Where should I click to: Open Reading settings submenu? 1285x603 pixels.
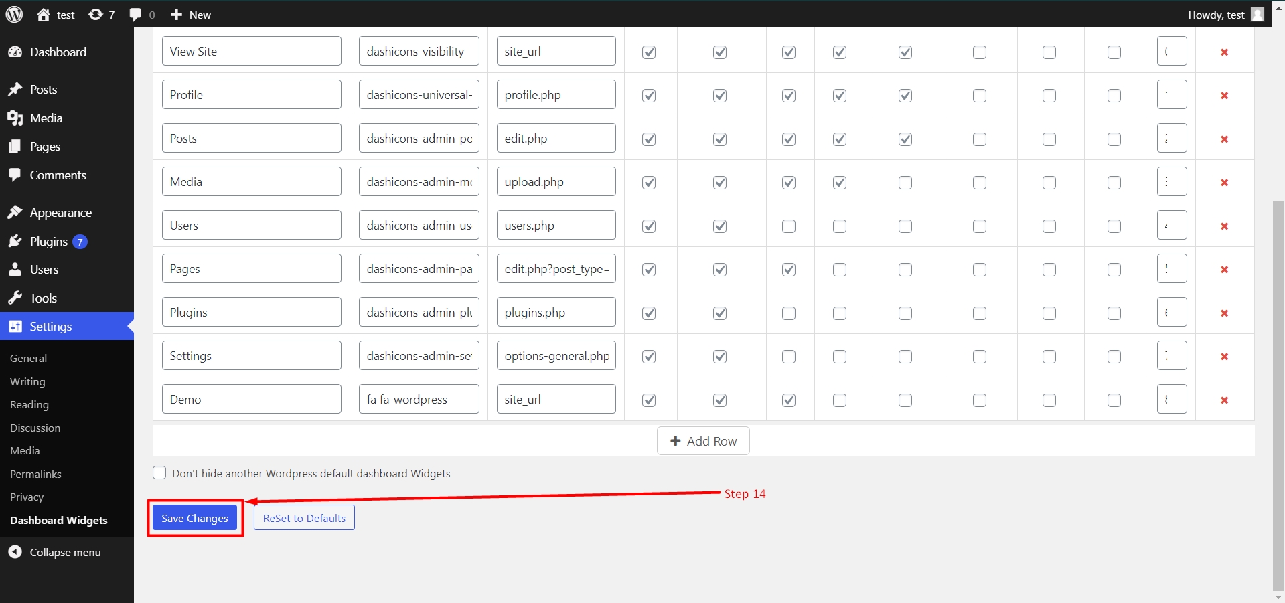click(29, 404)
